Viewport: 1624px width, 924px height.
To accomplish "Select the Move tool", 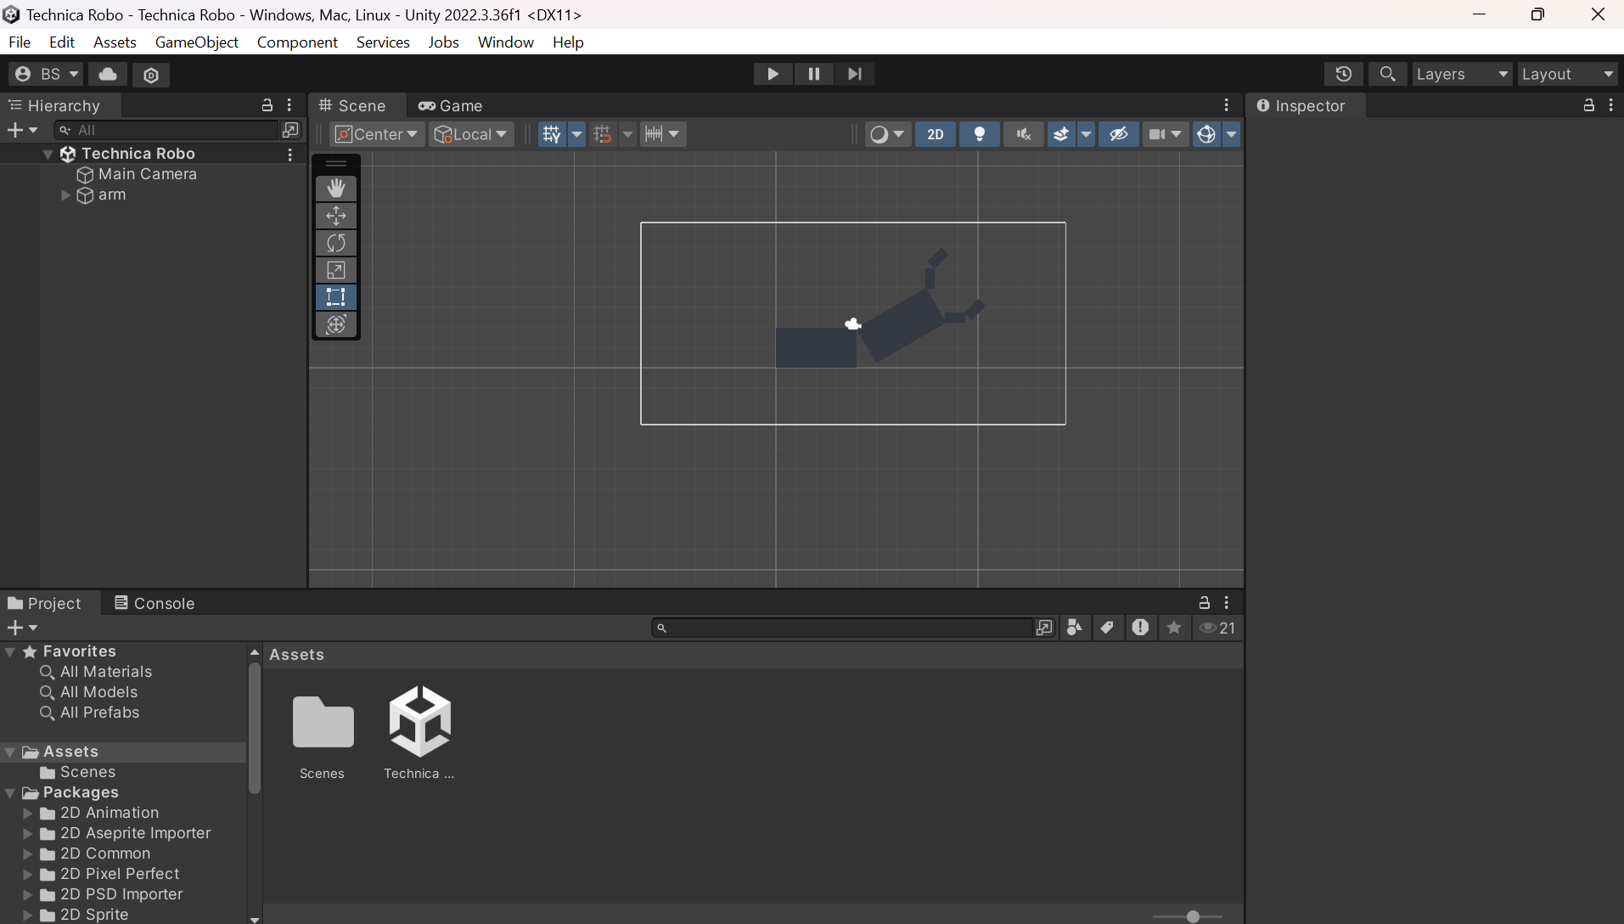I will [336, 216].
